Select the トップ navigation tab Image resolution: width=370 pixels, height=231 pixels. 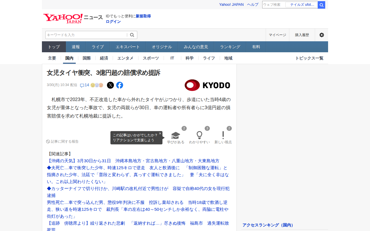pos(54,47)
